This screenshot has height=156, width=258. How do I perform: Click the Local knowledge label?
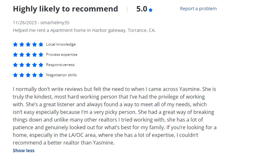[x=61, y=44]
